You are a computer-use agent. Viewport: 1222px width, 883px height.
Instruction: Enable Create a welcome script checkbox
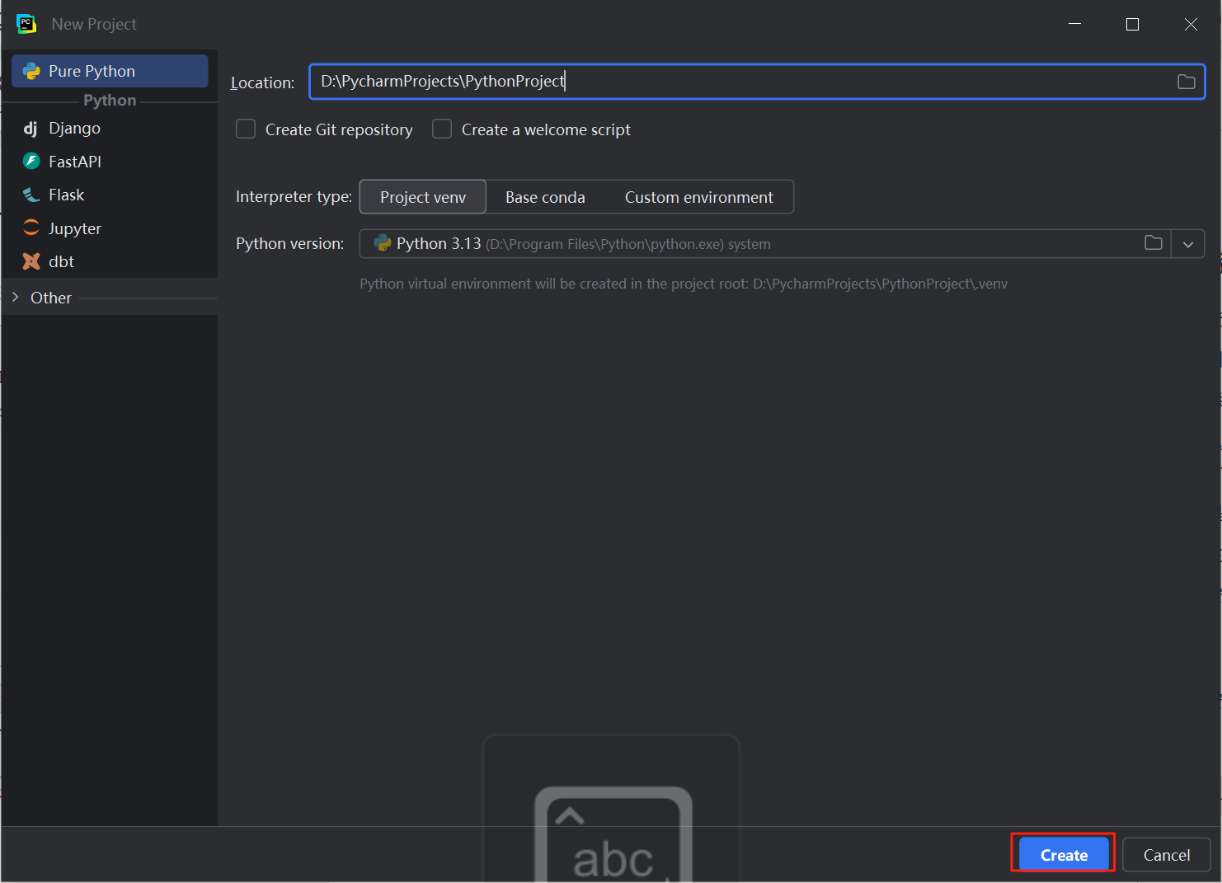click(442, 129)
